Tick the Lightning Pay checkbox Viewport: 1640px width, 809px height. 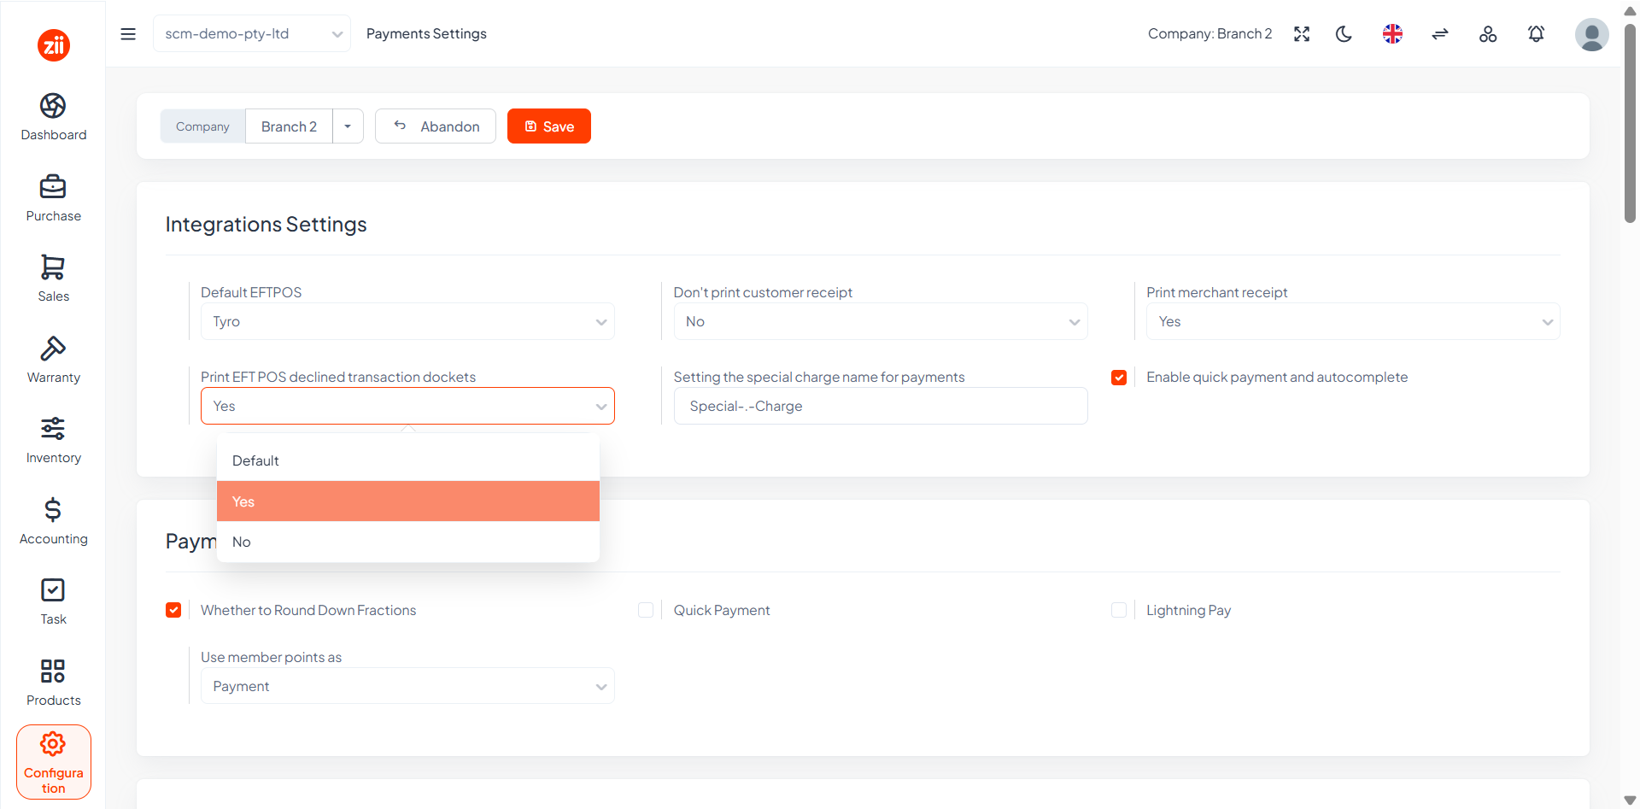(1119, 610)
